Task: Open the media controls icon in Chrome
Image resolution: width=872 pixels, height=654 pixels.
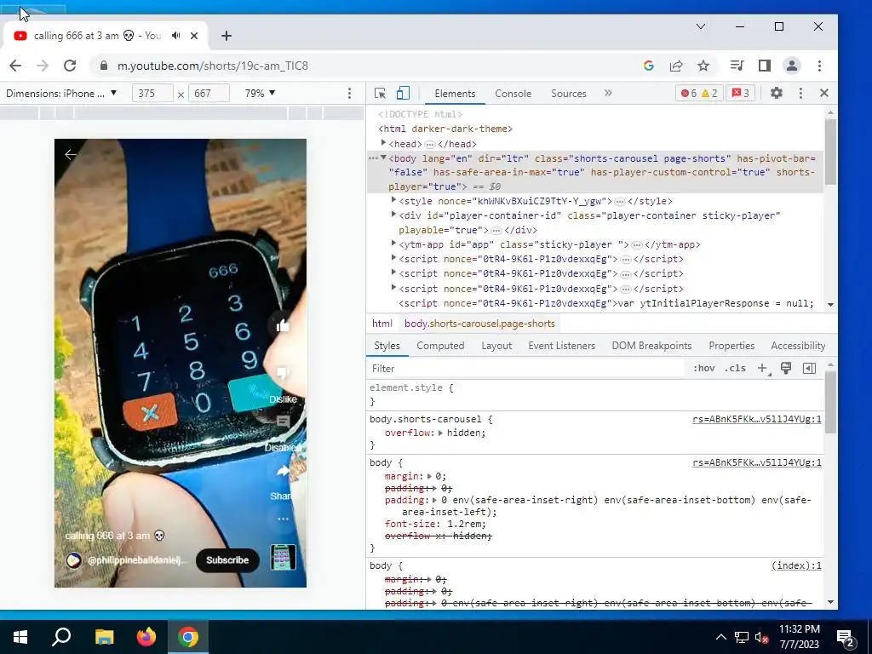Action: 737,66
